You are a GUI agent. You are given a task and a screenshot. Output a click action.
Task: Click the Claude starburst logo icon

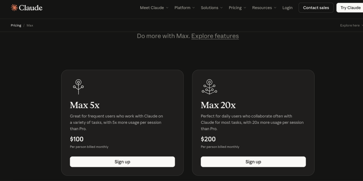[14, 7]
